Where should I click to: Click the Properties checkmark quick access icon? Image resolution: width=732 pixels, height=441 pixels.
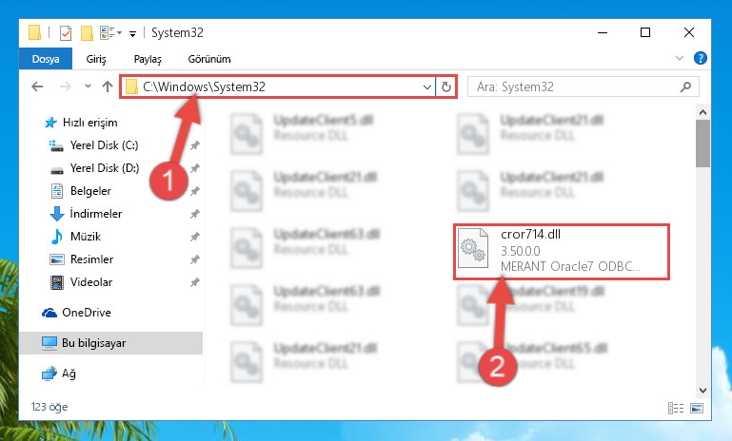click(66, 33)
